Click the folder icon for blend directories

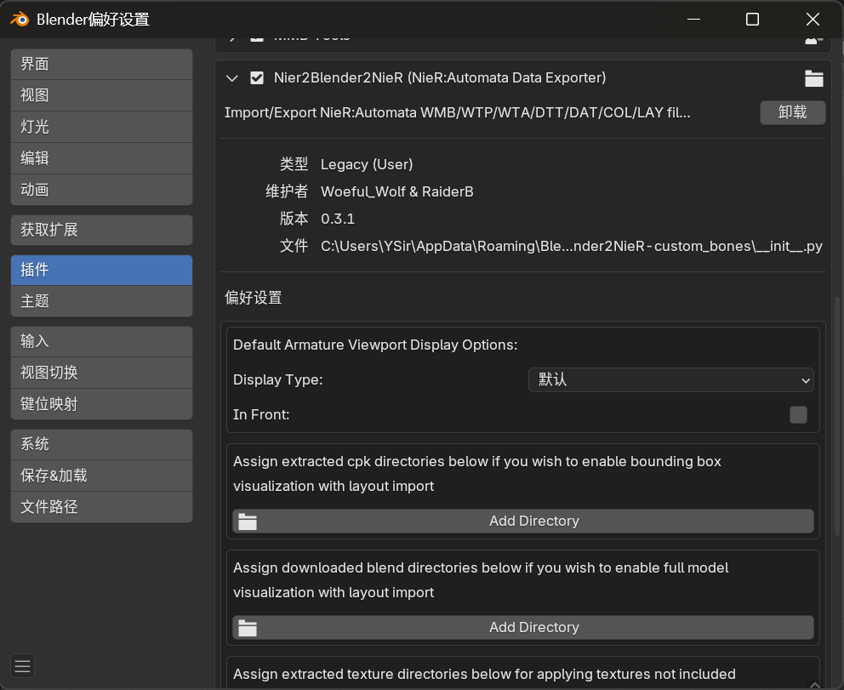(x=248, y=628)
